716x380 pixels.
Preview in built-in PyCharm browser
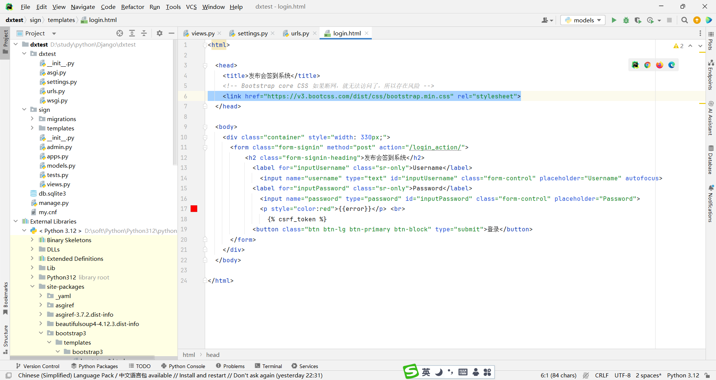tap(635, 65)
